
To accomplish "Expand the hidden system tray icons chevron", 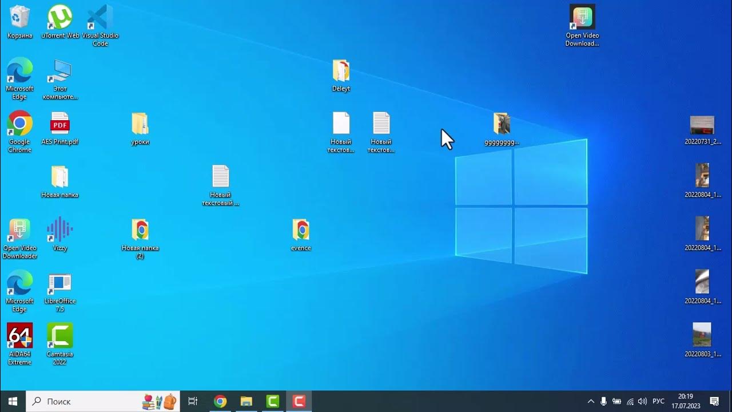I will pyautogui.click(x=591, y=401).
